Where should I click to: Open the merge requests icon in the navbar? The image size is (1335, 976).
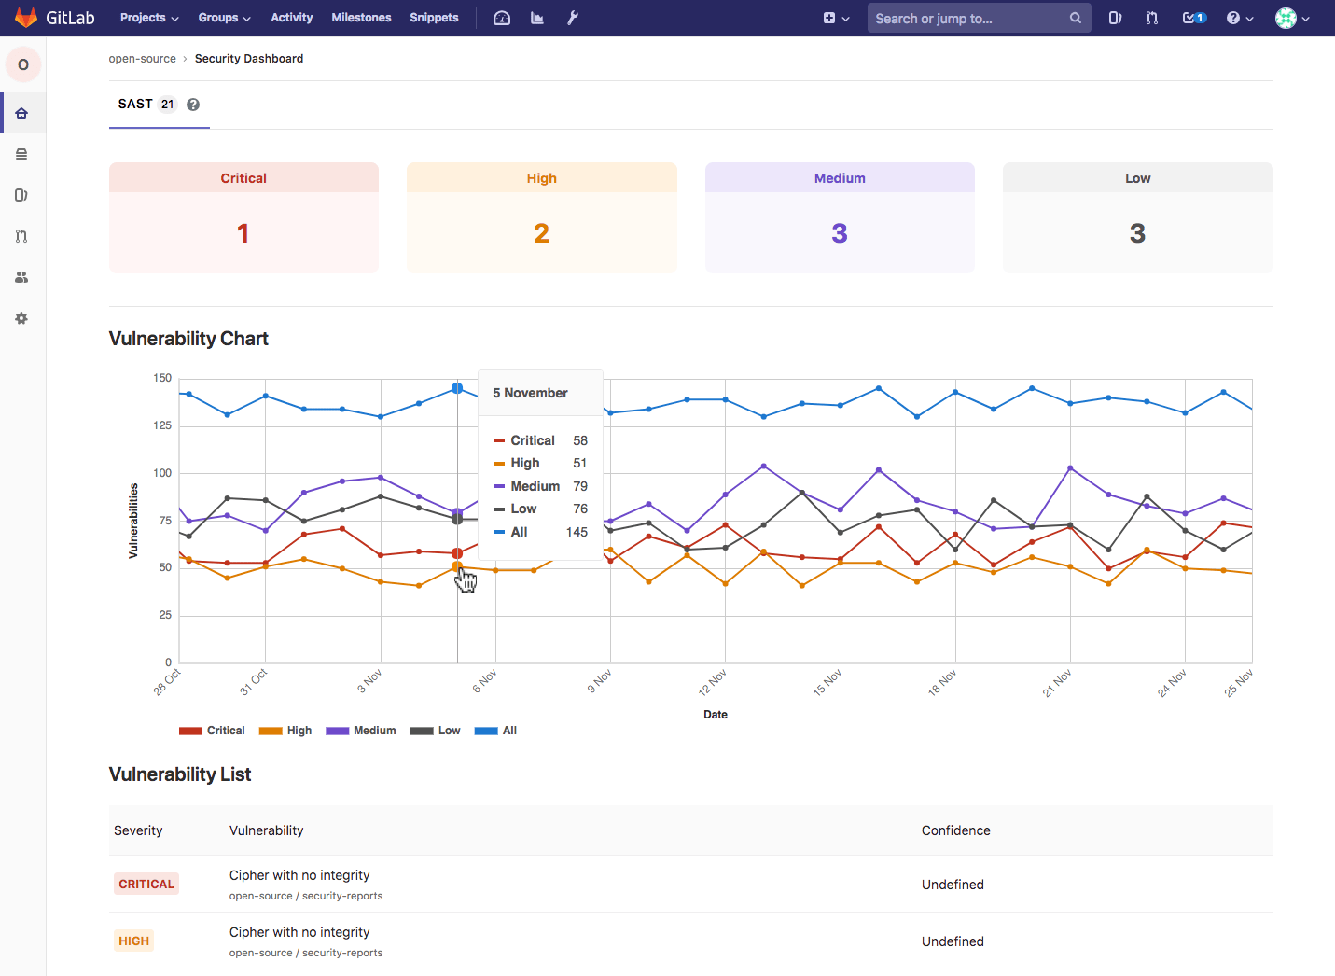[1151, 18]
